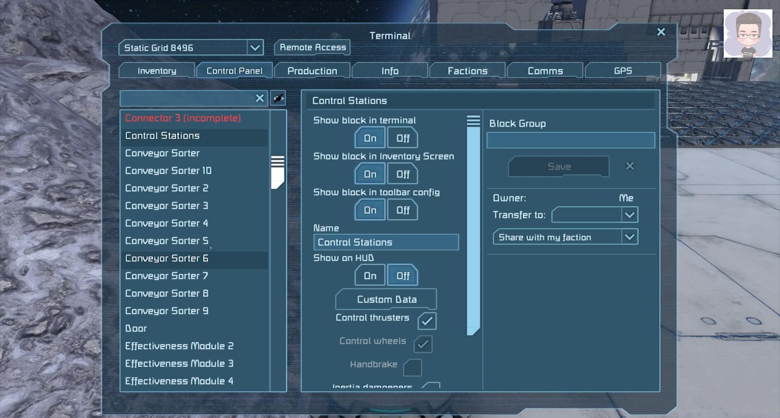Select Conveyor Sorter 4
This screenshot has width=780, height=418.
coord(194,223)
